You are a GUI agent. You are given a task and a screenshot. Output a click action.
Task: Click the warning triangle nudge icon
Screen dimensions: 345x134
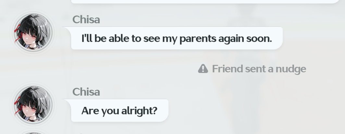click(203, 68)
